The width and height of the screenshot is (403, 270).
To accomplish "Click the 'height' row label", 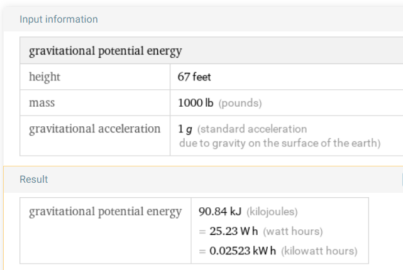I will (x=45, y=77).
